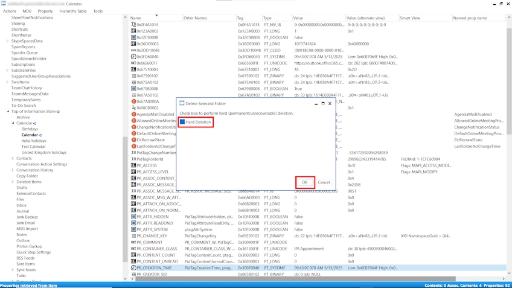This screenshot has width=512, height=288.
Task: Expand the Contacts folder
Action: 13,158
